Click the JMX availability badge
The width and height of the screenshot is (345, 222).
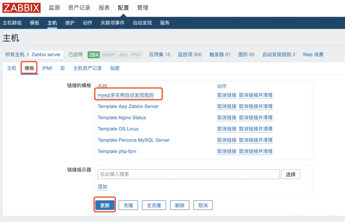[x=123, y=55]
